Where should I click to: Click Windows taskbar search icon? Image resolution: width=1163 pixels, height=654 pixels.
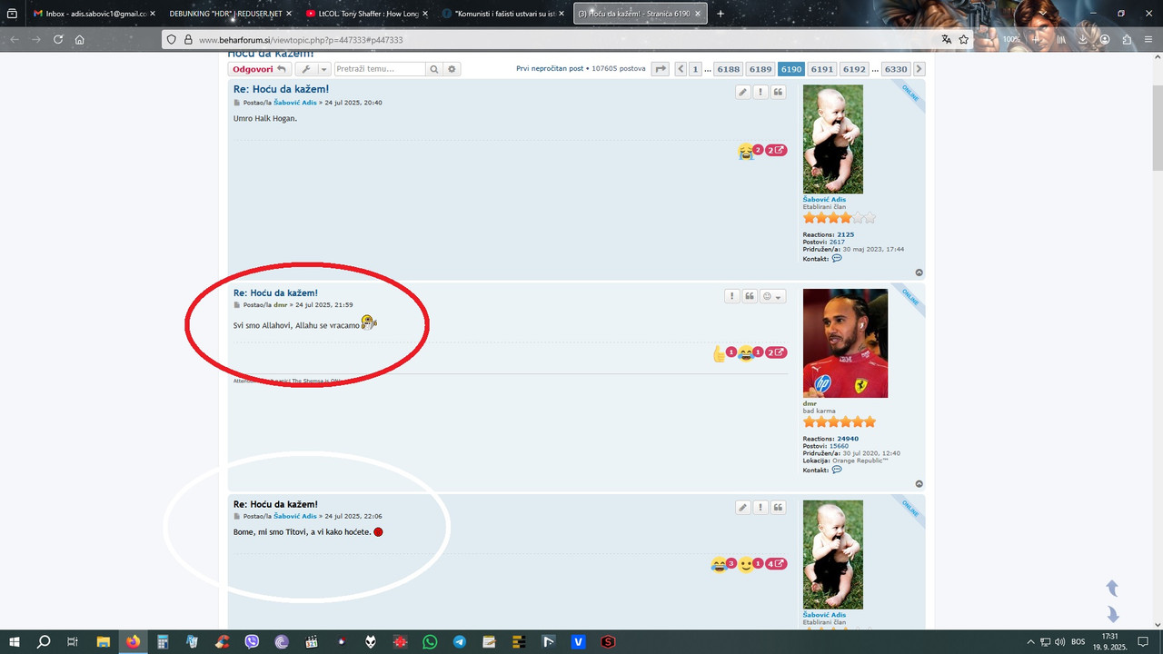click(44, 641)
